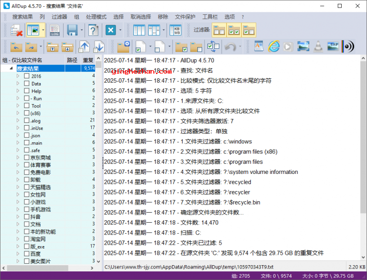The image size is (367, 280).
Task: Open the image viewer landscape icon
Action: 303,46
